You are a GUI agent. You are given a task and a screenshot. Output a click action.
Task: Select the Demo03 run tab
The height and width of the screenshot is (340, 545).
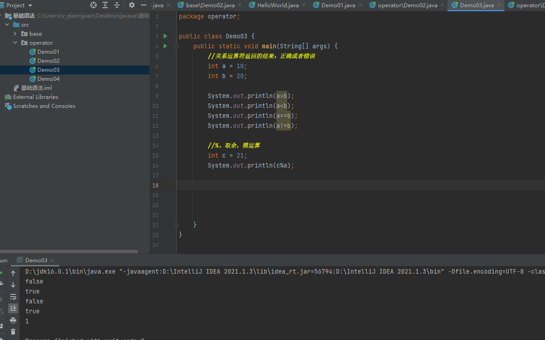[36, 261]
